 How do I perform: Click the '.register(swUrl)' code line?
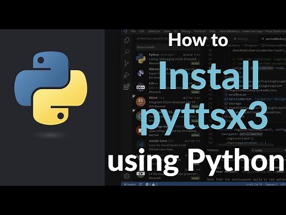pos(240,139)
